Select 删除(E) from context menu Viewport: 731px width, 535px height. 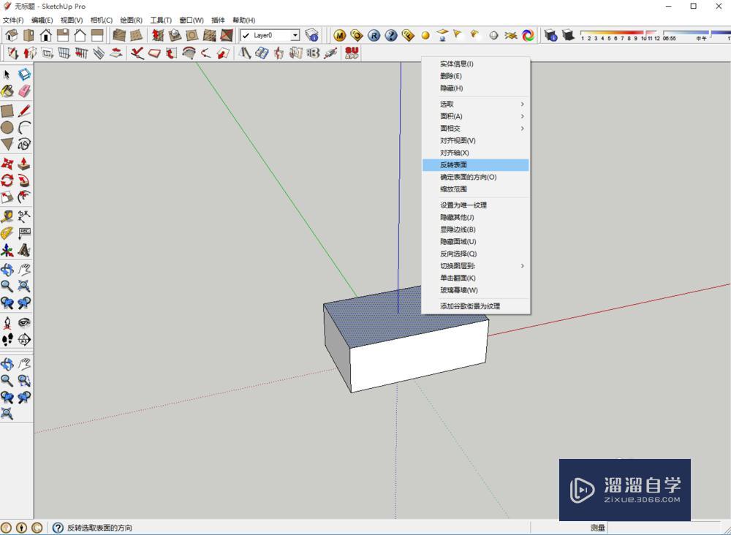pyautogui.click(x=476, y=76)
